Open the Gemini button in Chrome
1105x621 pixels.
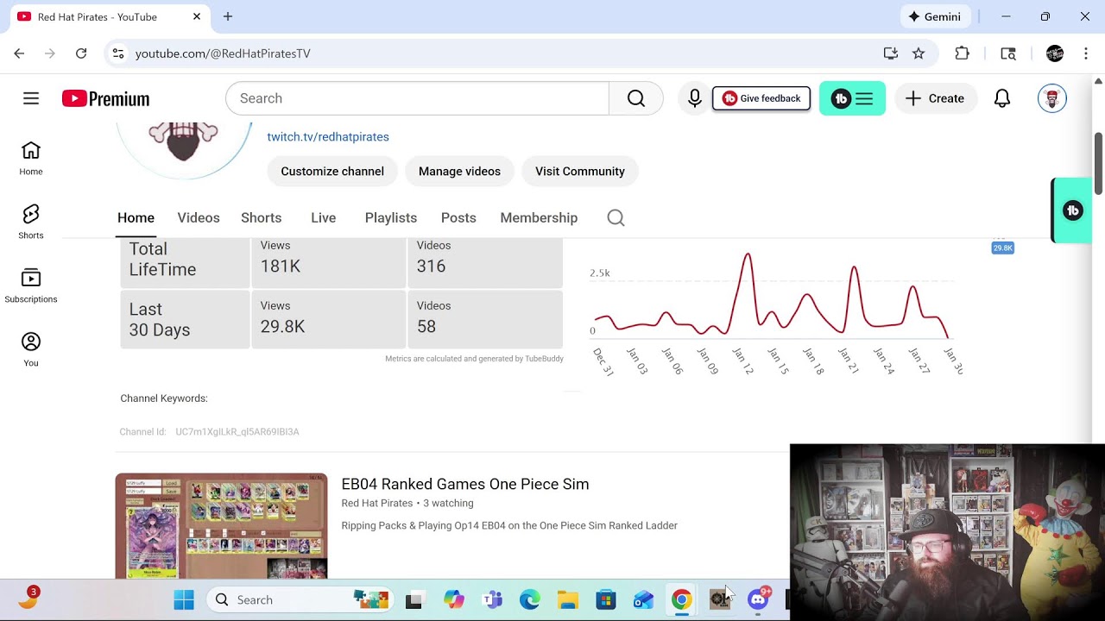[x=936, y=16]
